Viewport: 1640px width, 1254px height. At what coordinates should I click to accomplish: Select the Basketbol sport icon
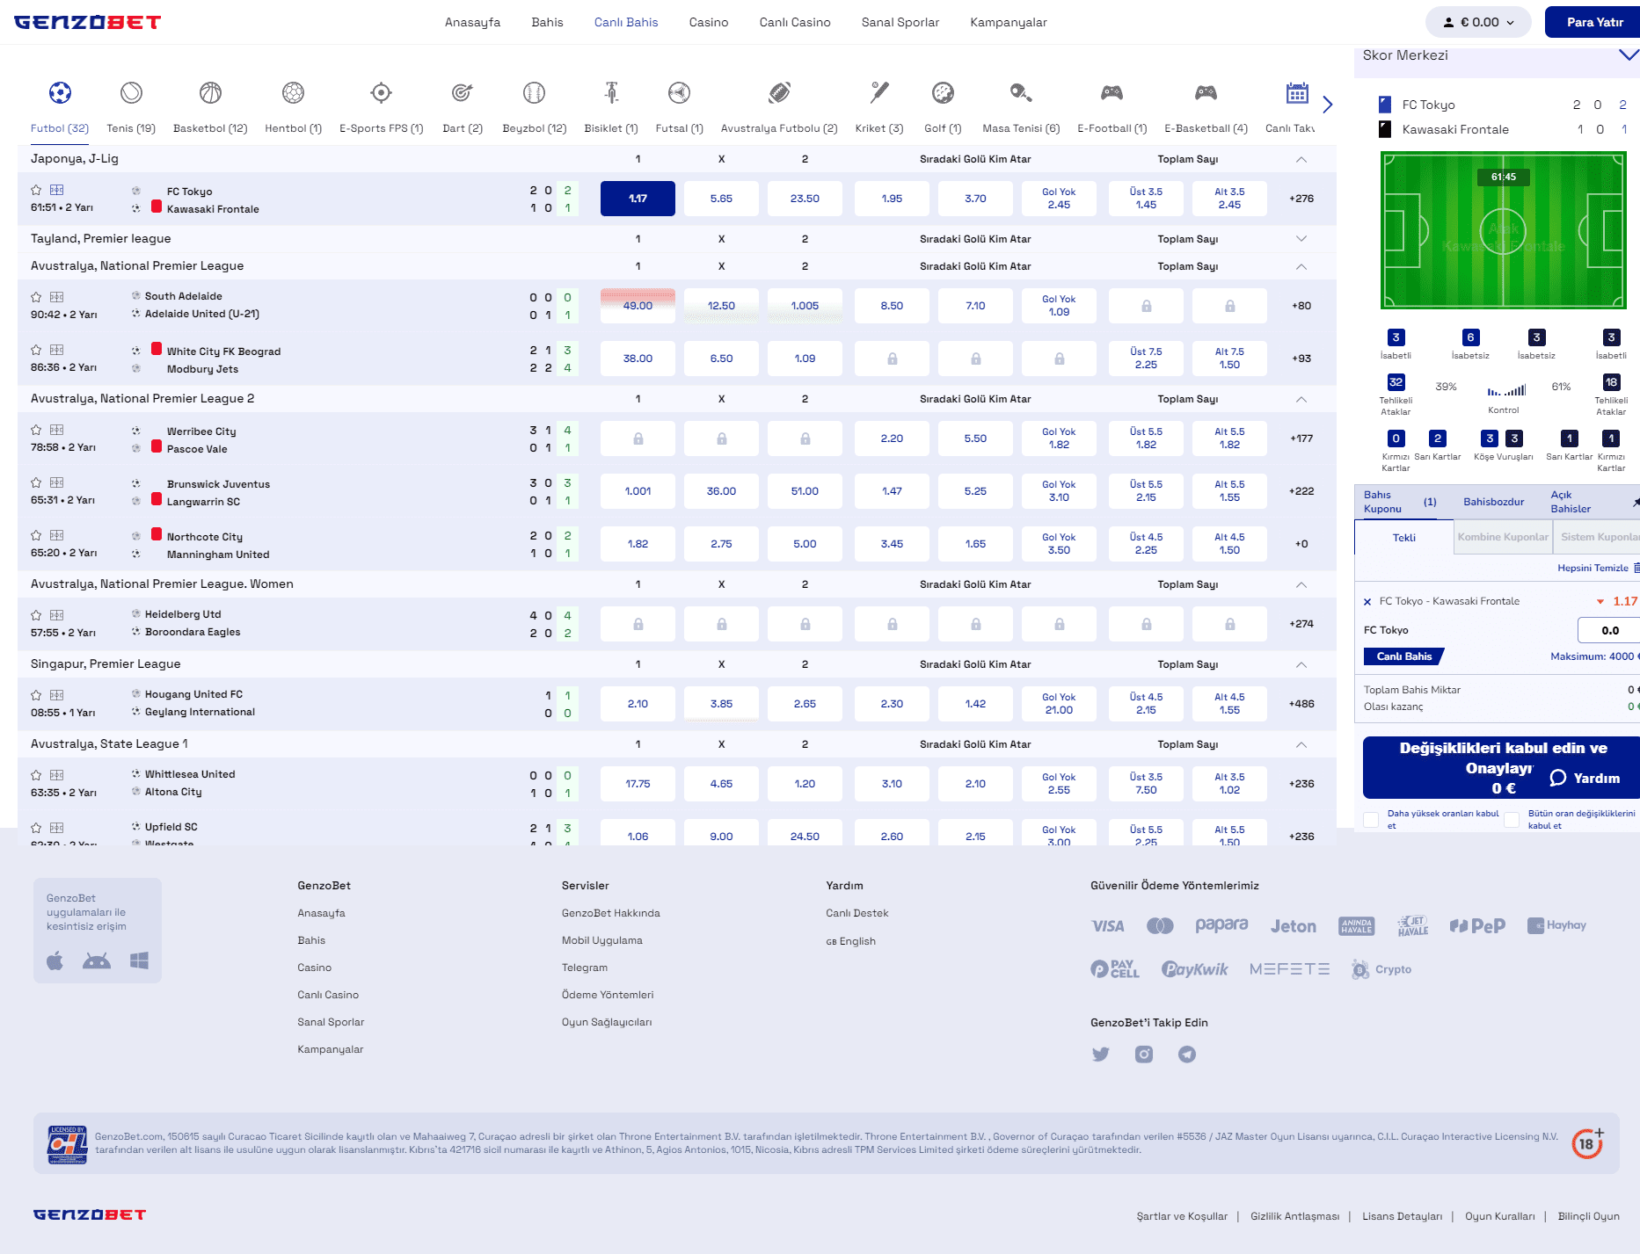210,92
